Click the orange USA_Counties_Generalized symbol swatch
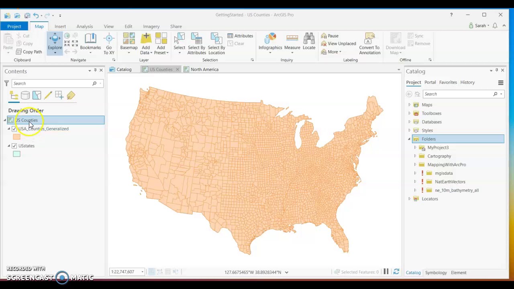 (x=16, y=137)
